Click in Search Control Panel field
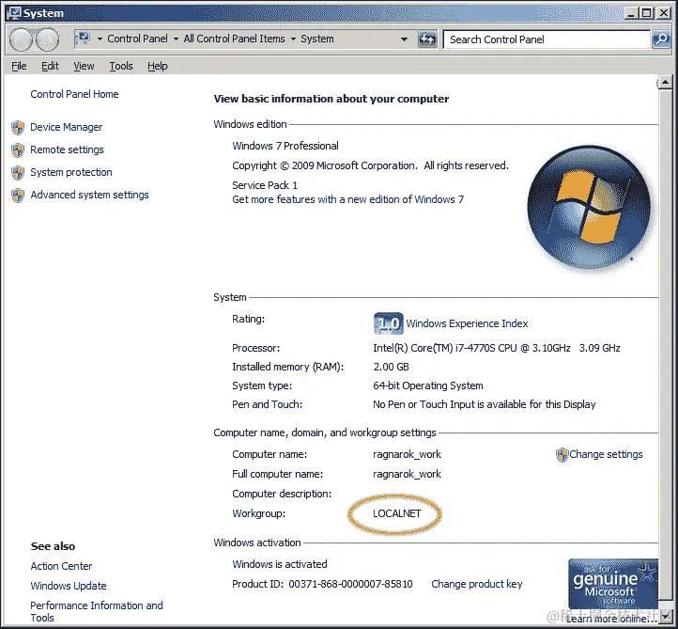Image resolution: width=678 pixels, height=629 pixels. click(x=547, y=39)
